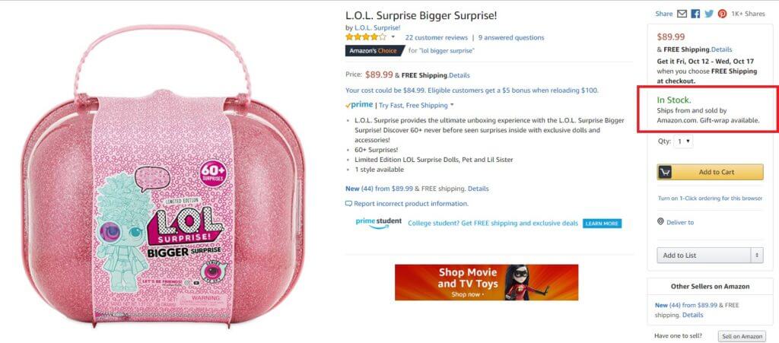Open the Qty quantity dropdown
The image size is (779, 343).
tap(684, 141)
